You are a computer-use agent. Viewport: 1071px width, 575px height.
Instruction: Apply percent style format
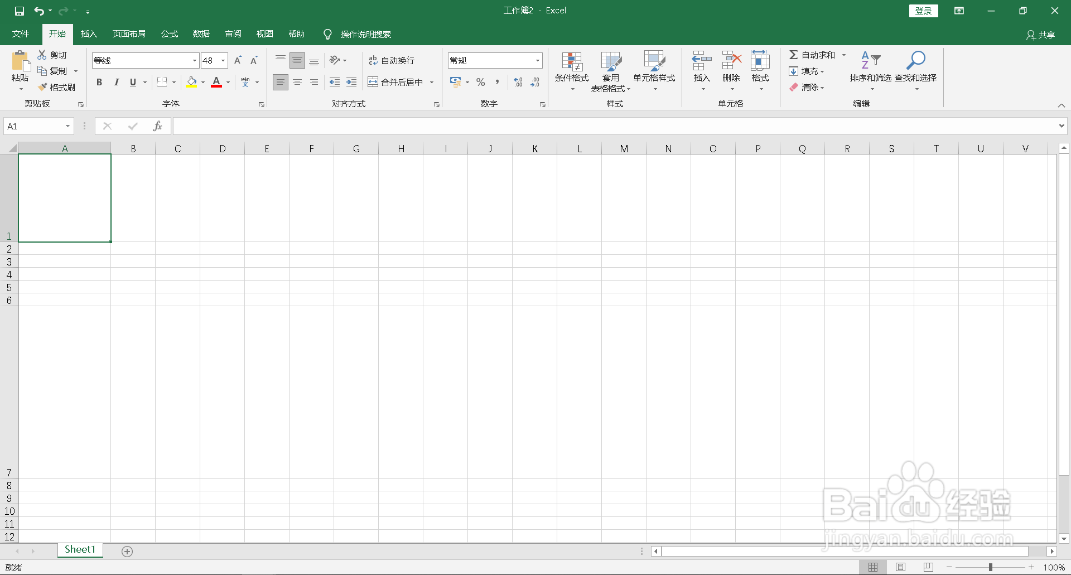coord(480,82)
